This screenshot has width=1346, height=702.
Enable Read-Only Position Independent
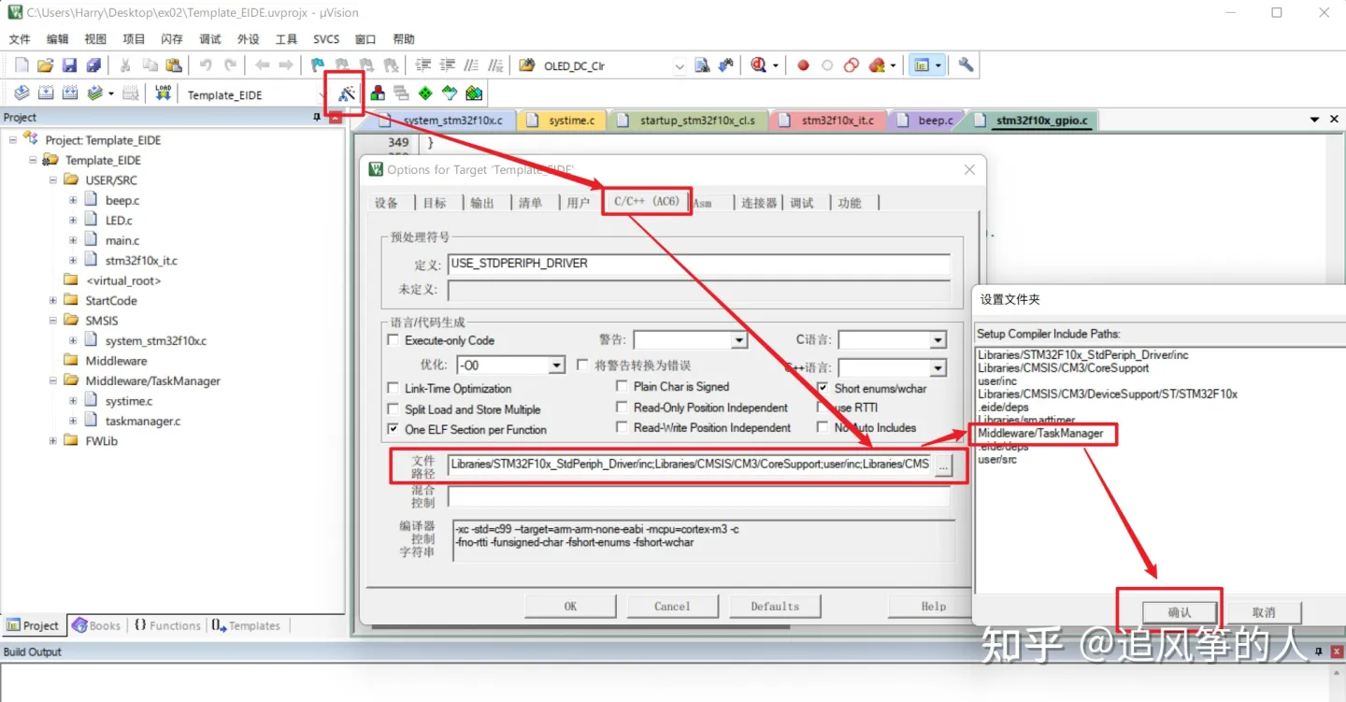[622, 408]
